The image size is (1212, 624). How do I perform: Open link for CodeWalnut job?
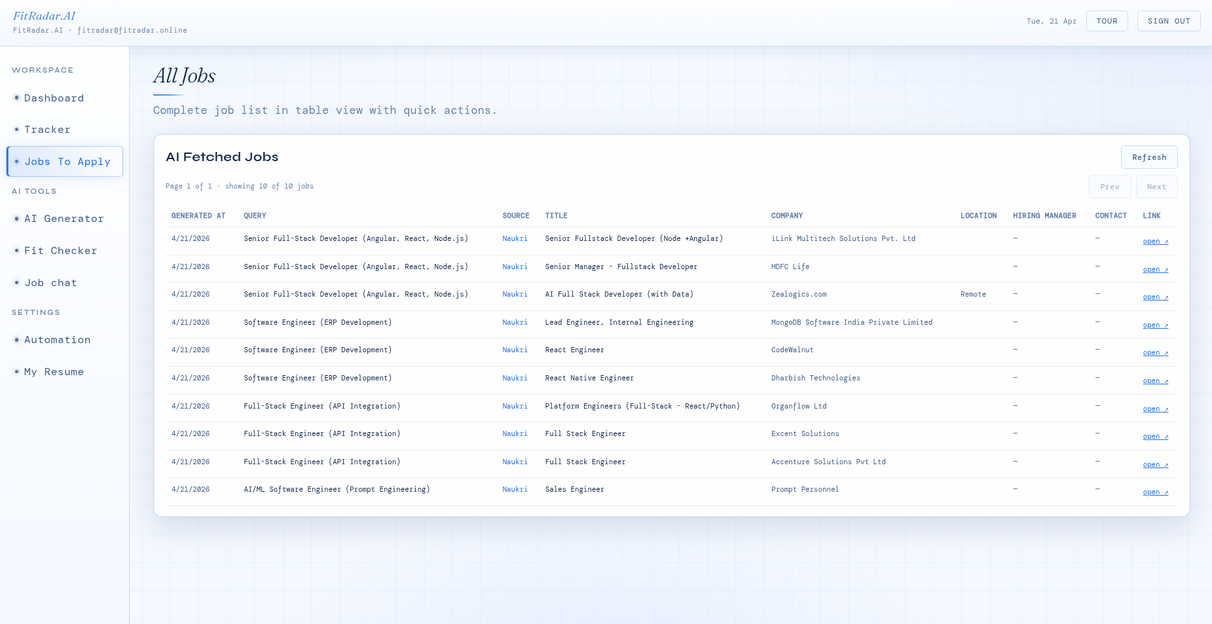coord(1156,353)
